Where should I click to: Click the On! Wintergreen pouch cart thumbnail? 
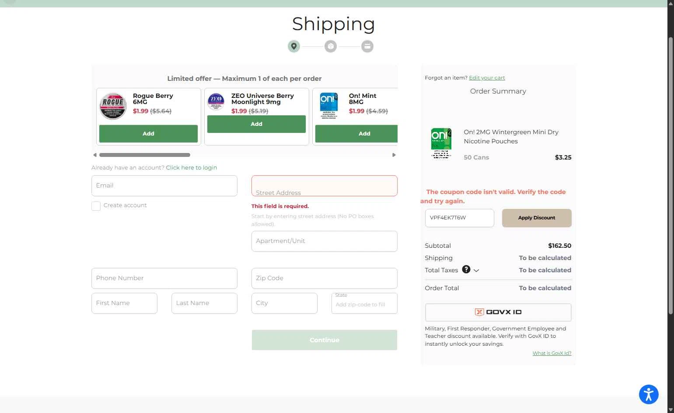coord(441,143)
